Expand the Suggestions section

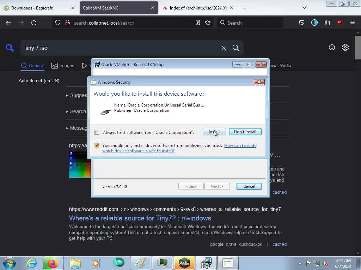pos(77,95)
